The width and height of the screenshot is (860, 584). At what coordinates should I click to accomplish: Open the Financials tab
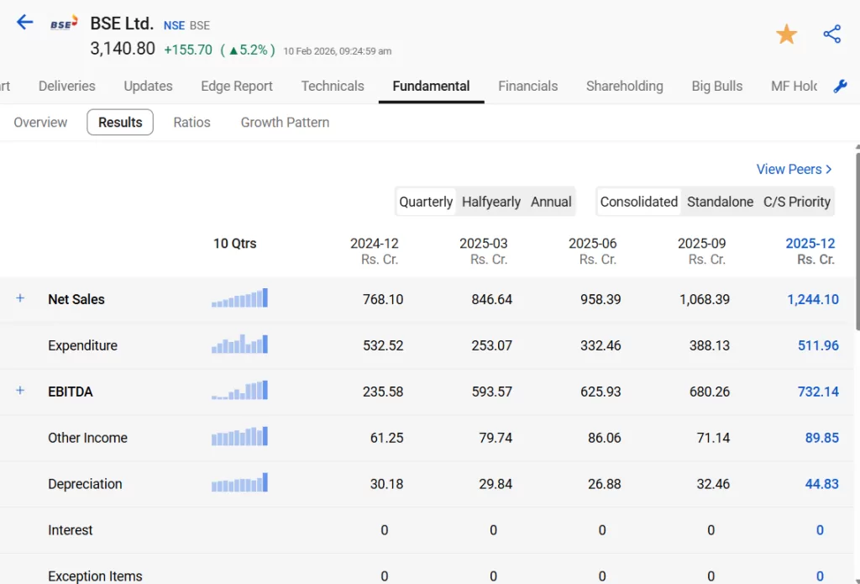(x=527, y=86)
